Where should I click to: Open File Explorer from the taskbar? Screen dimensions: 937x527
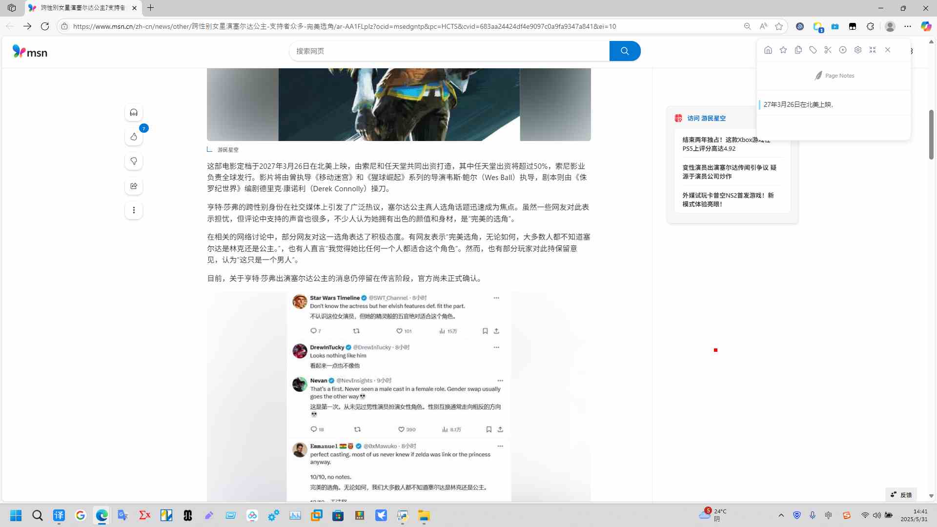click(x=424, y=515)
